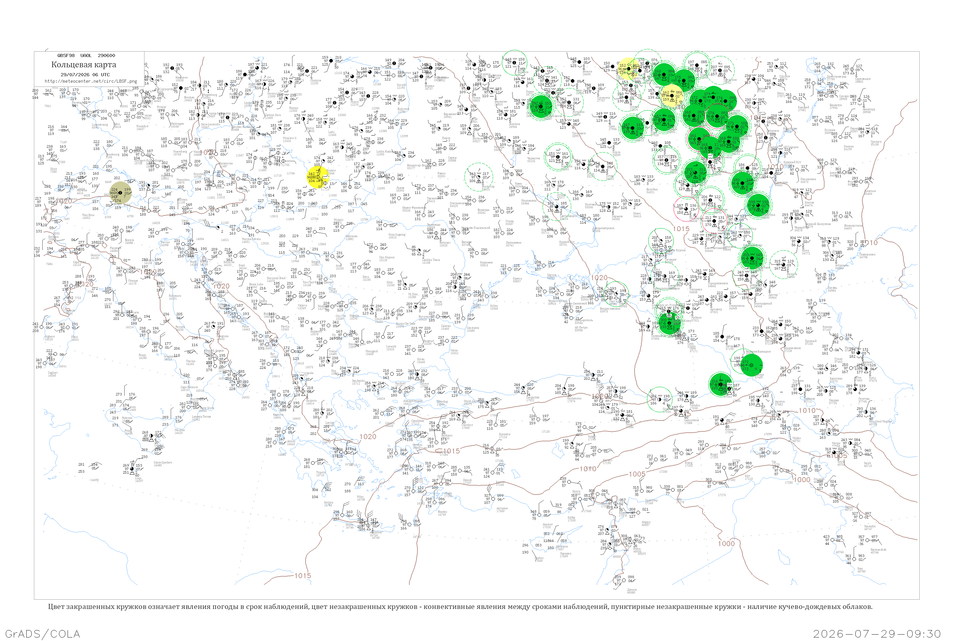Screen dimensions: 961x641
Task: Click the Russian legend caption below the map
Action: click(x=460, y=607)
